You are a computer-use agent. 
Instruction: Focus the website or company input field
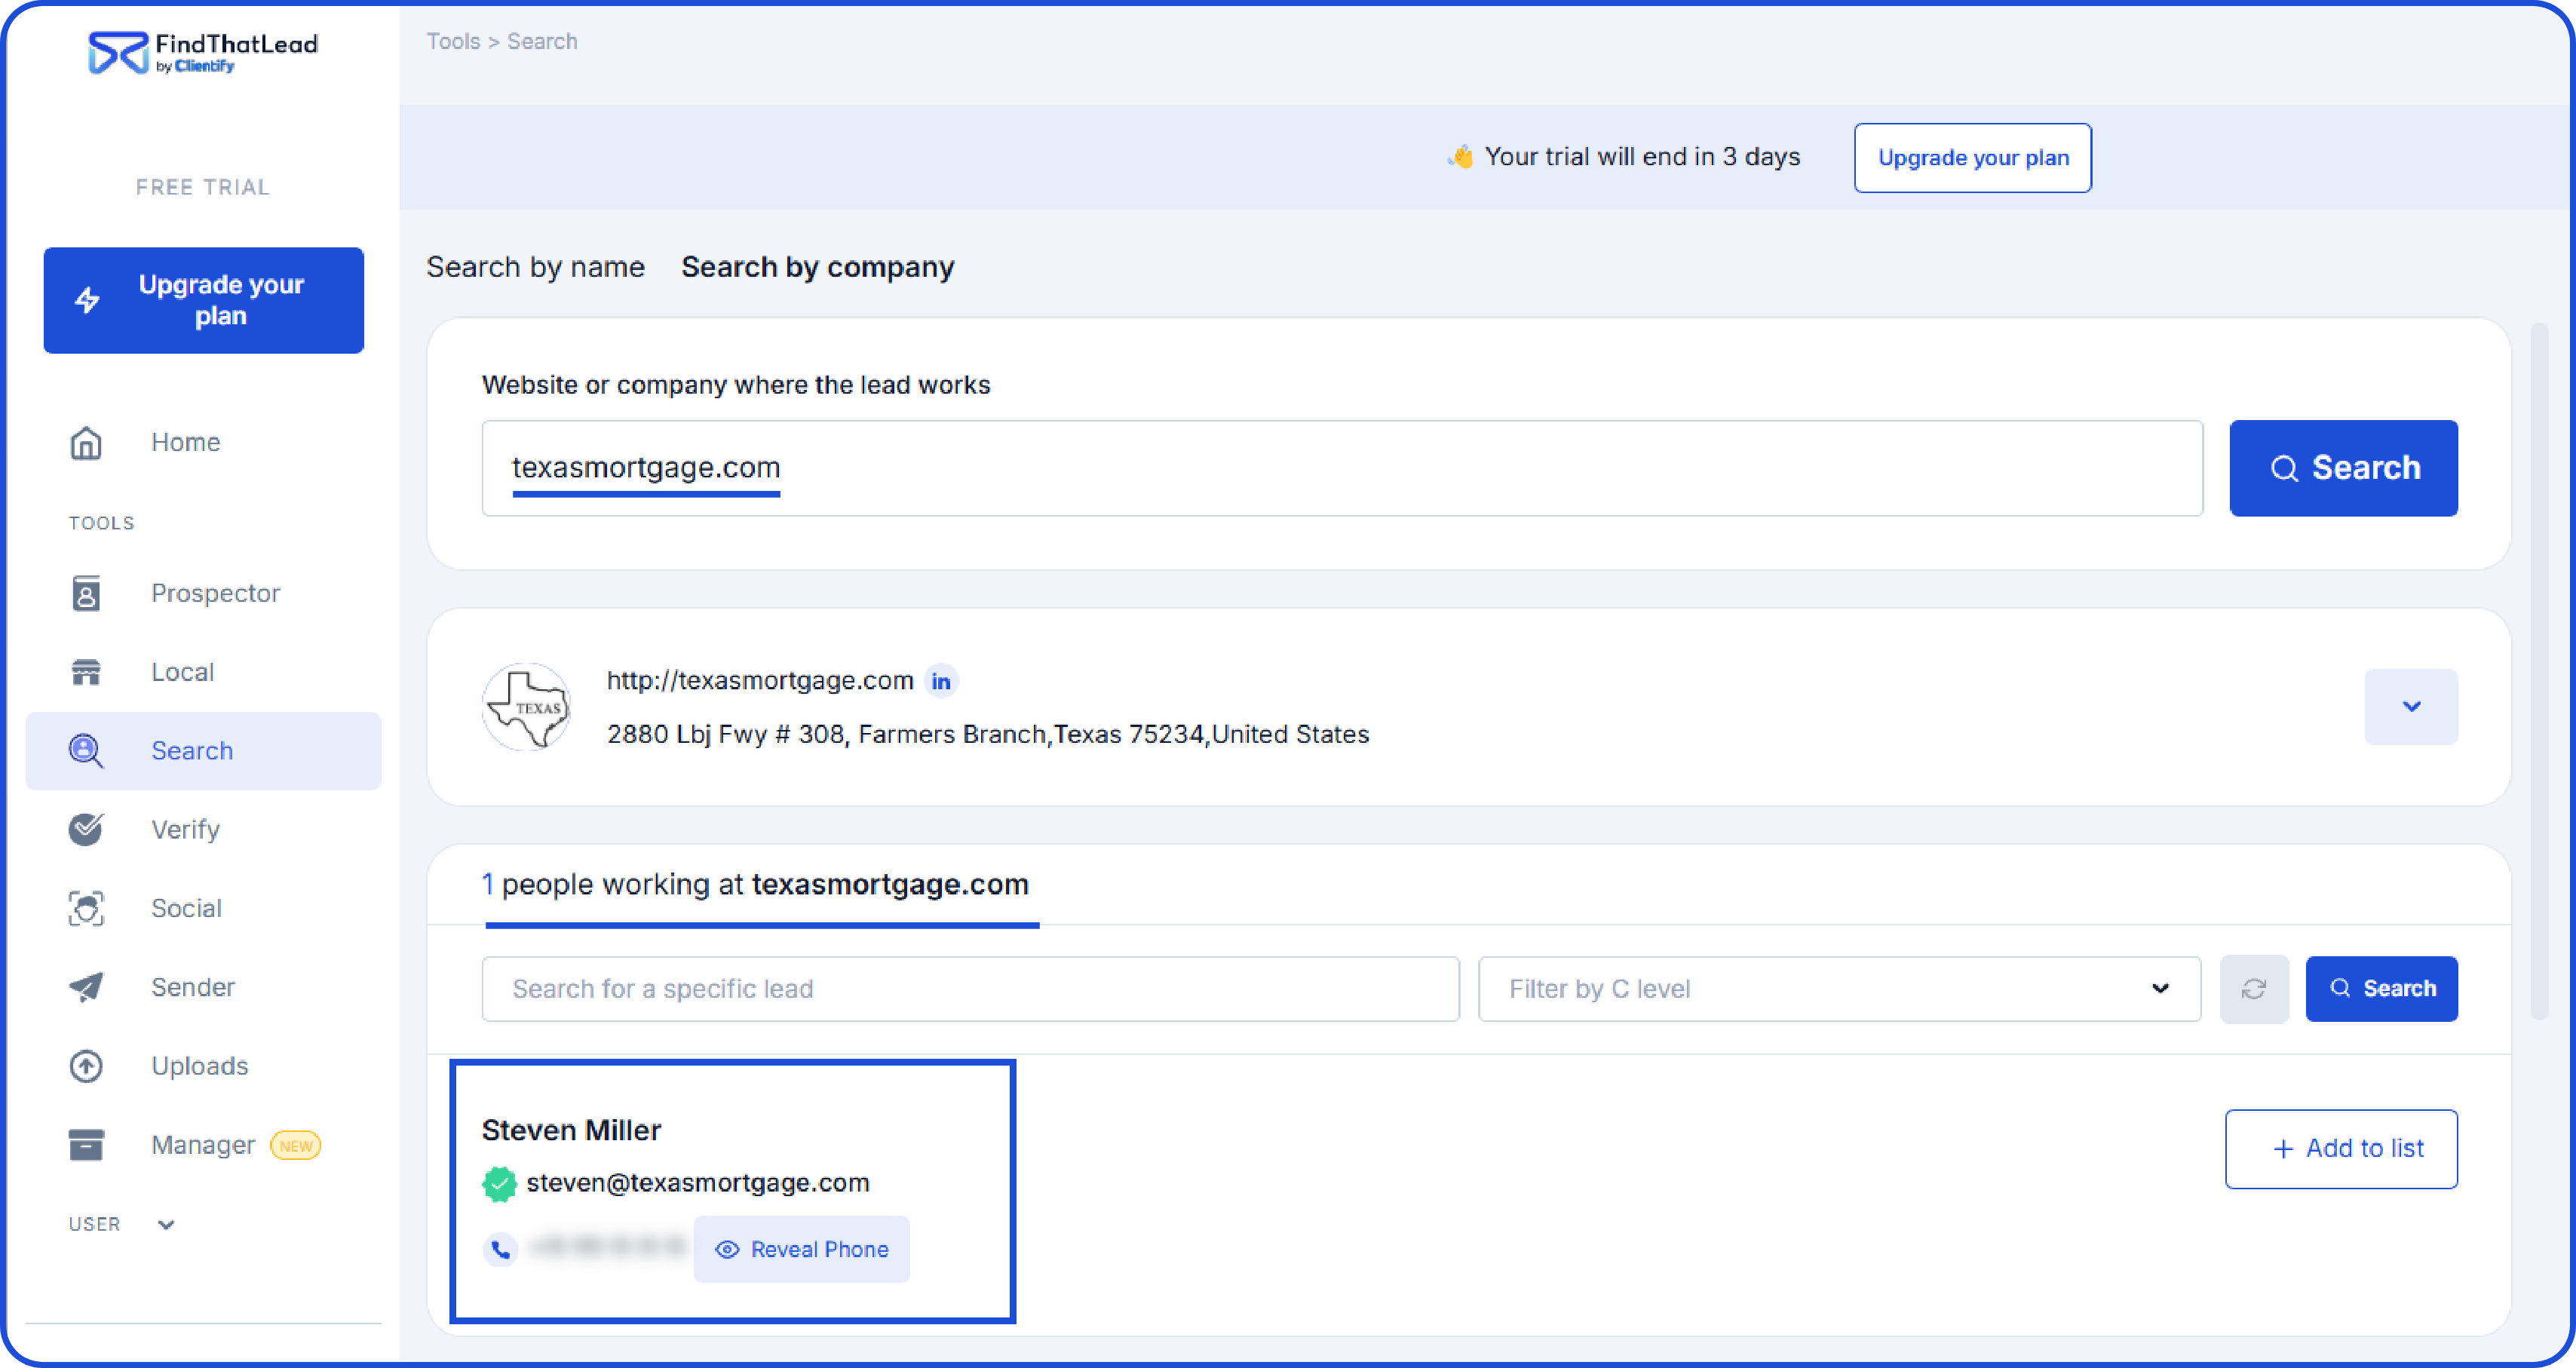coord(1342,468)
